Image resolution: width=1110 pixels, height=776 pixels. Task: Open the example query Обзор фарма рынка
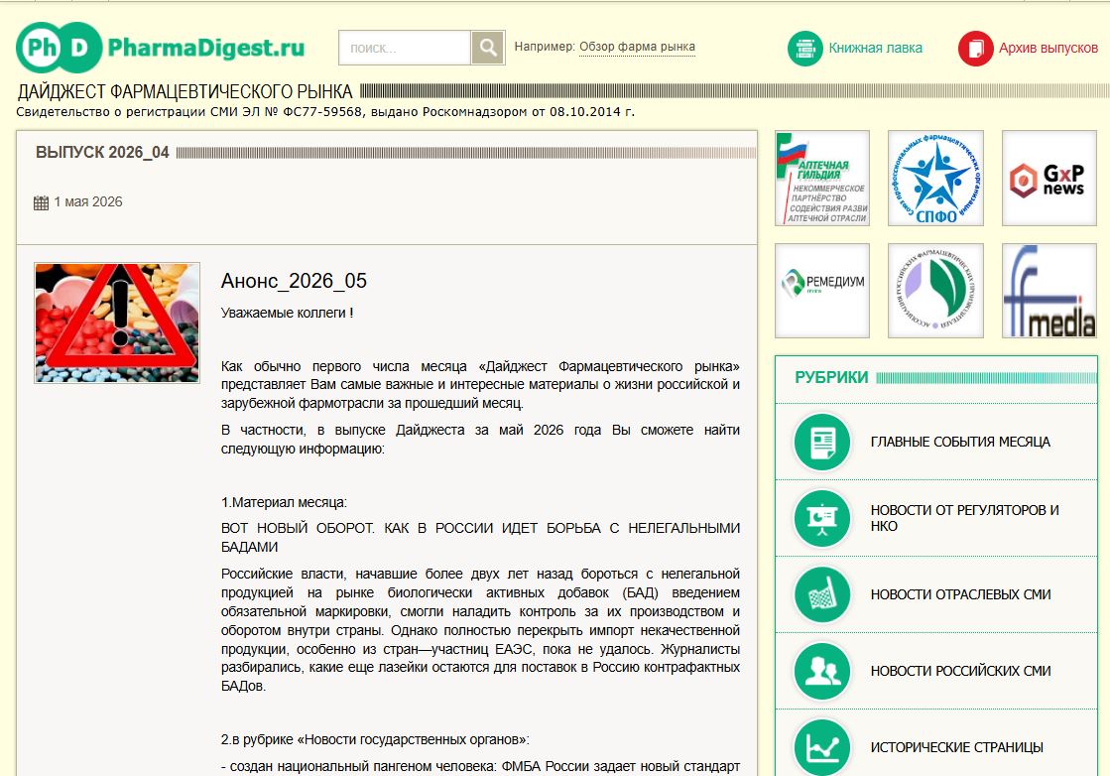tap(637, 47)
